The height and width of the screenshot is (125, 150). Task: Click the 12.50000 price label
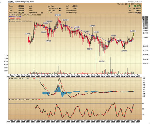coord(65,20)
